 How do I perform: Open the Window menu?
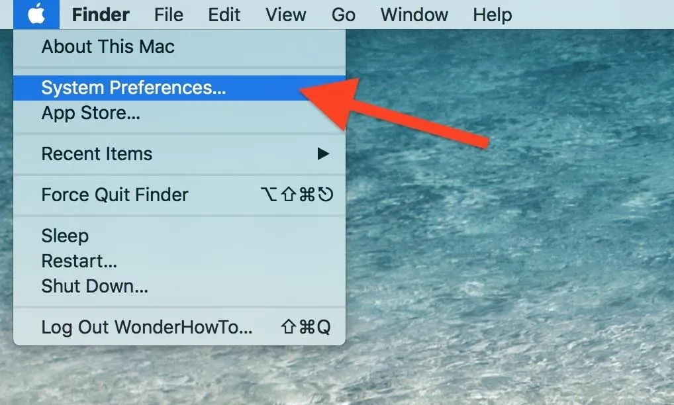(x=414, y=15)
